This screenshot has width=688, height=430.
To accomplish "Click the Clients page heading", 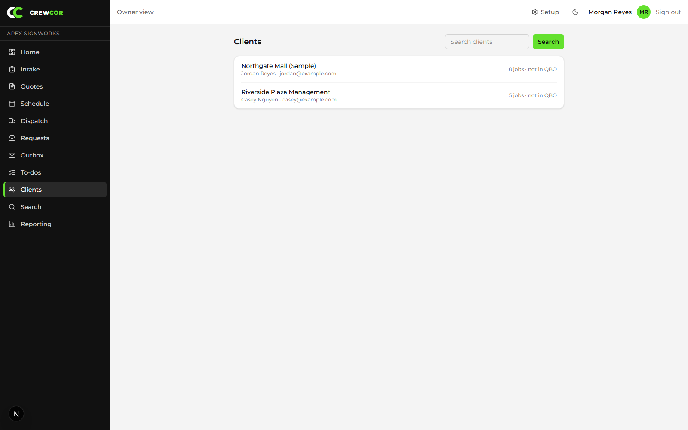I will coord(248,42).
